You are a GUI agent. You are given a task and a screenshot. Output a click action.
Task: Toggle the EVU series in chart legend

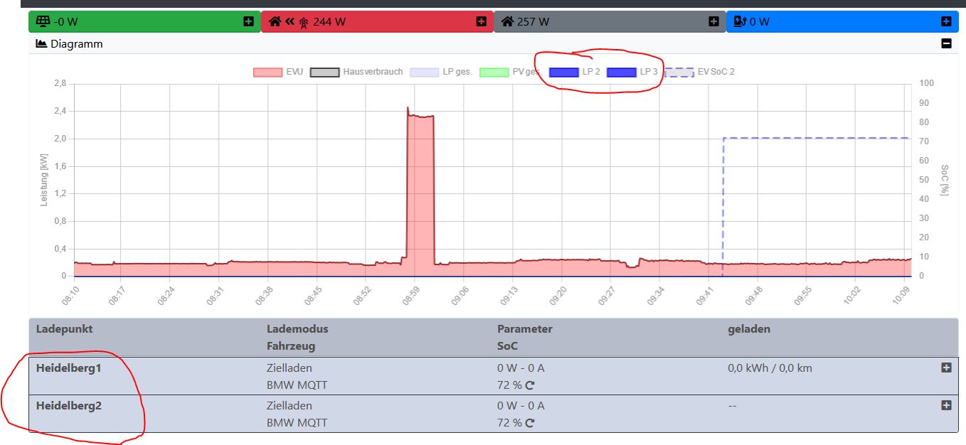(278, 72)
